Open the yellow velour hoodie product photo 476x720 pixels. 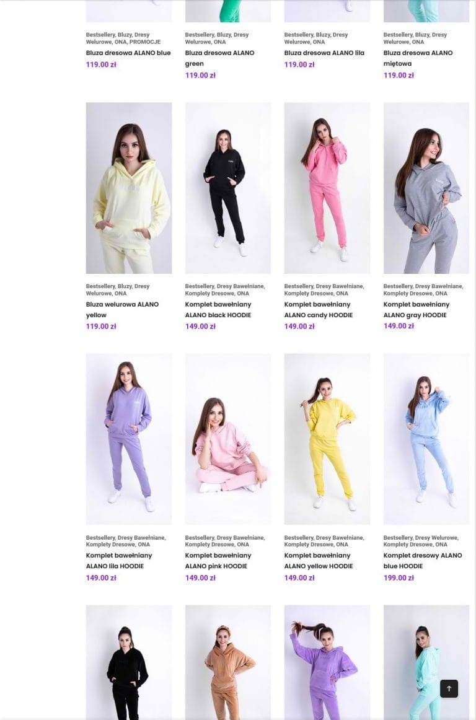click(x=129, y=188)
